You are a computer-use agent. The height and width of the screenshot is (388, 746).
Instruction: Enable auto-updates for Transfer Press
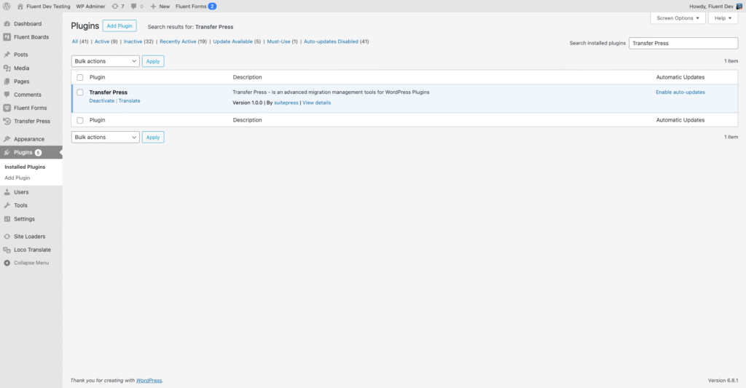pyautogui.click(x=680, y=92)
